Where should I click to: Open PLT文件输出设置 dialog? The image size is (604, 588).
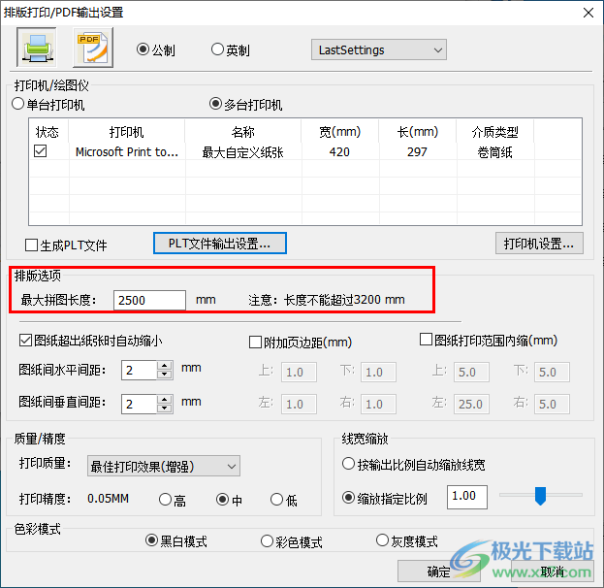pos(219,243)
